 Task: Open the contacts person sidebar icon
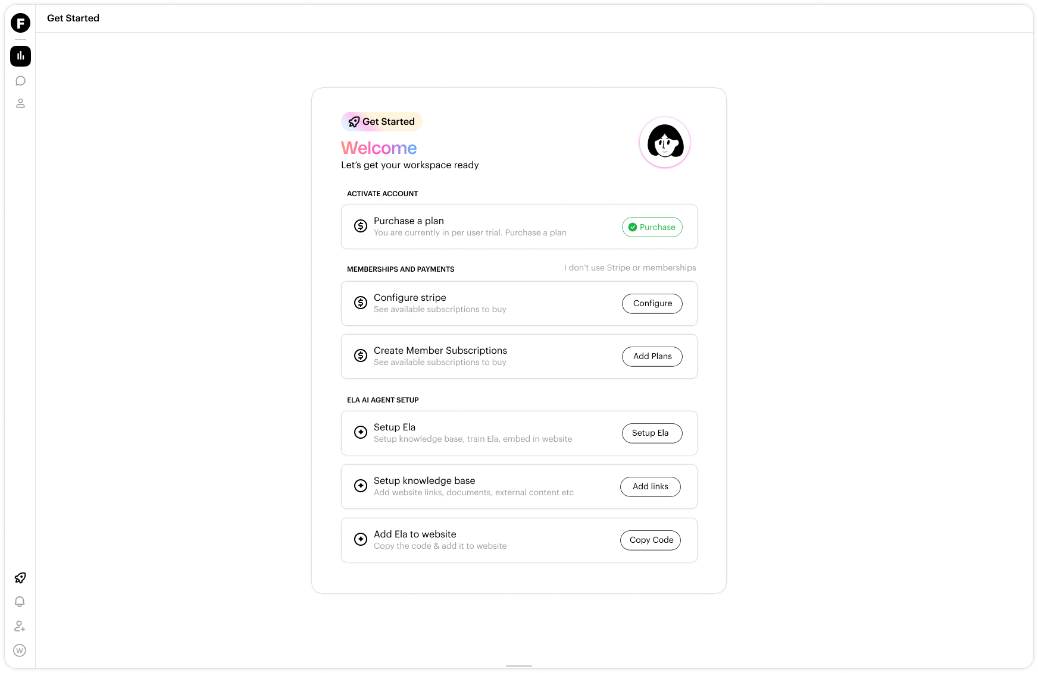[x=20, y=103]
